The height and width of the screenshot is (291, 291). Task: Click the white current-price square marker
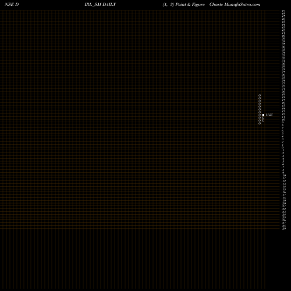pos(263,115)
